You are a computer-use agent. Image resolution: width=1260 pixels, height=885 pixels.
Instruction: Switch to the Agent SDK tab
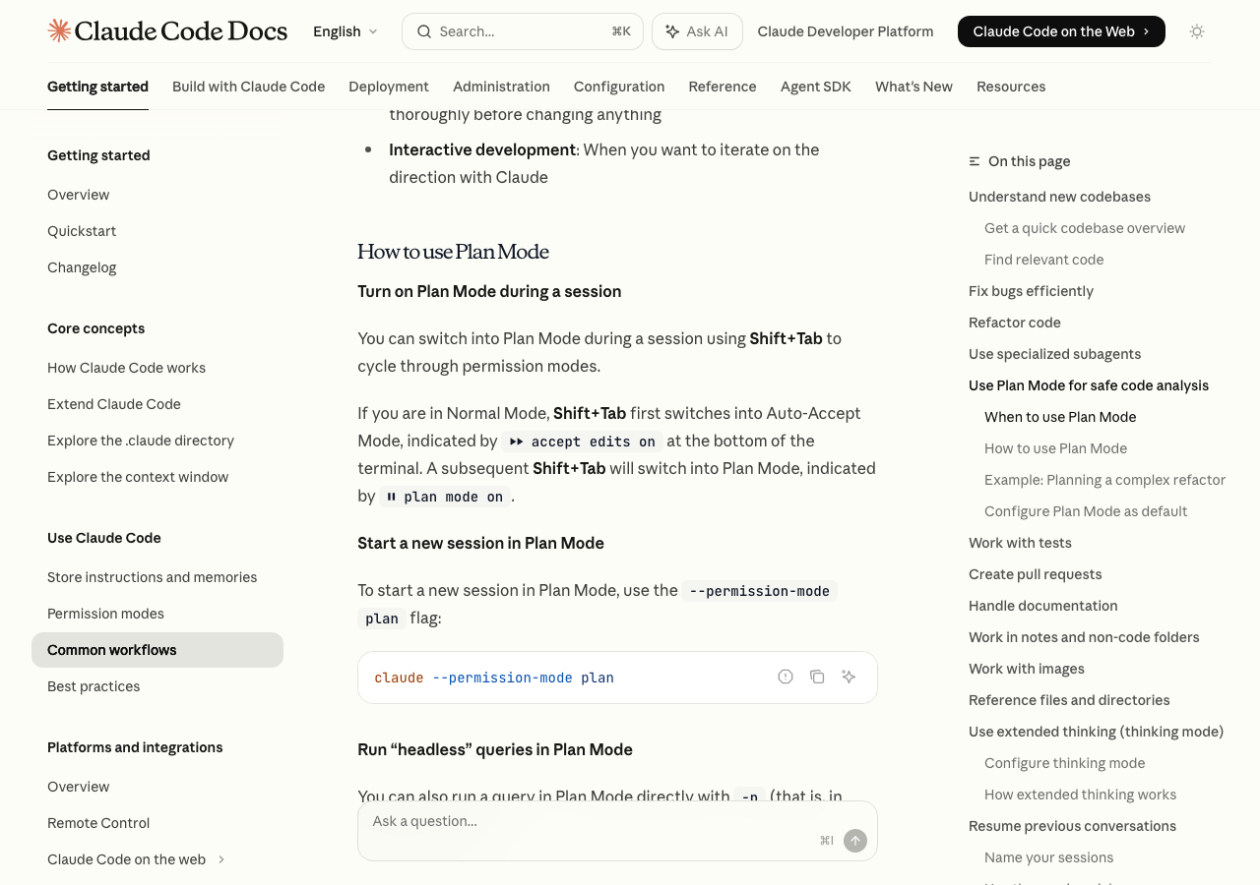[x=815, y=87]
